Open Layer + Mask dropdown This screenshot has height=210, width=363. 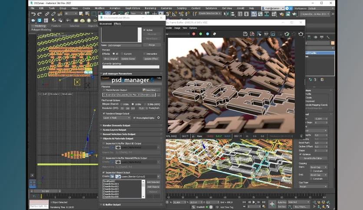(x=116, y=118)
